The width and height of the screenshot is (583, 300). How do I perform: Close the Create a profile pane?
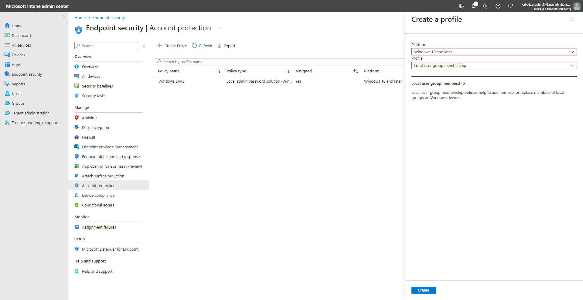[x=572, y=19]
